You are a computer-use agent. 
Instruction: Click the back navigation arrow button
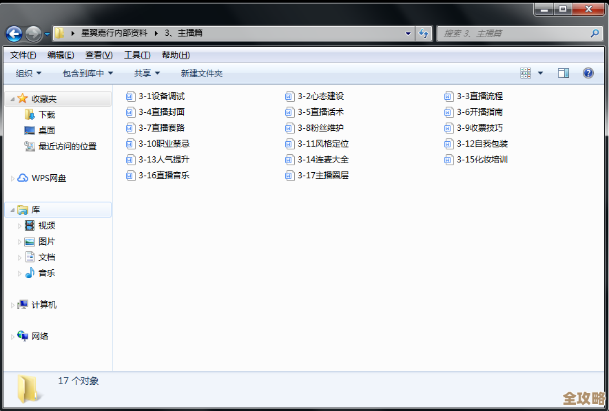(14, 33)
